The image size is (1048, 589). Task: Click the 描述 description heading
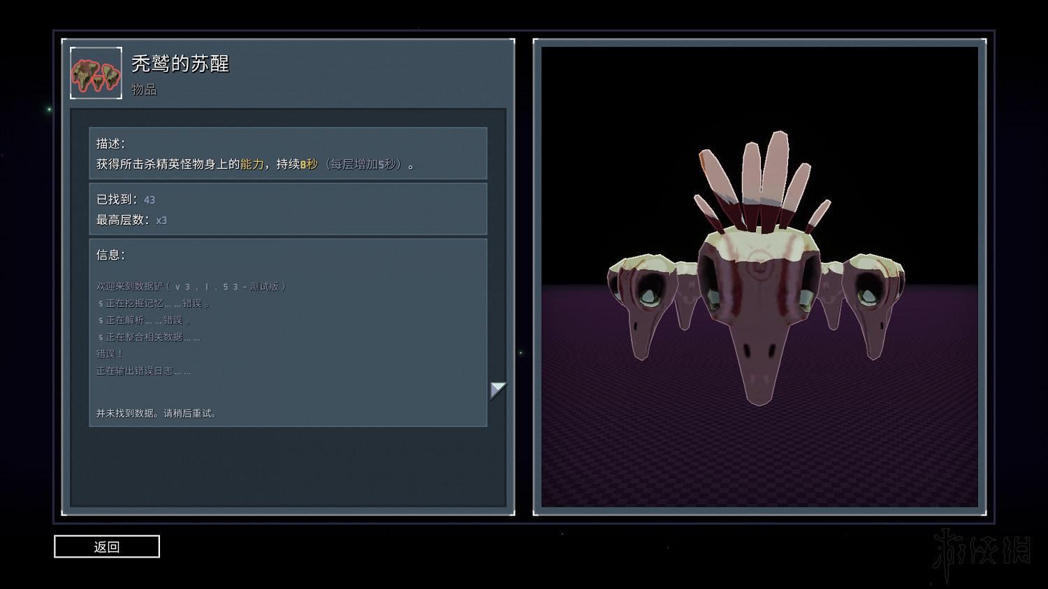110,144
